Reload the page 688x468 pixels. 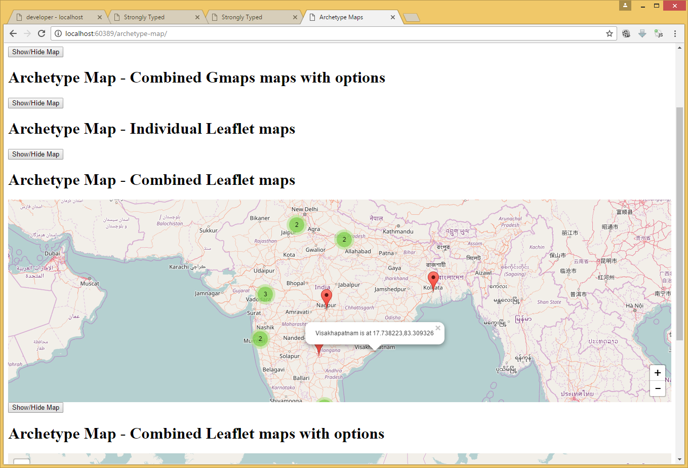coord(42,33)
